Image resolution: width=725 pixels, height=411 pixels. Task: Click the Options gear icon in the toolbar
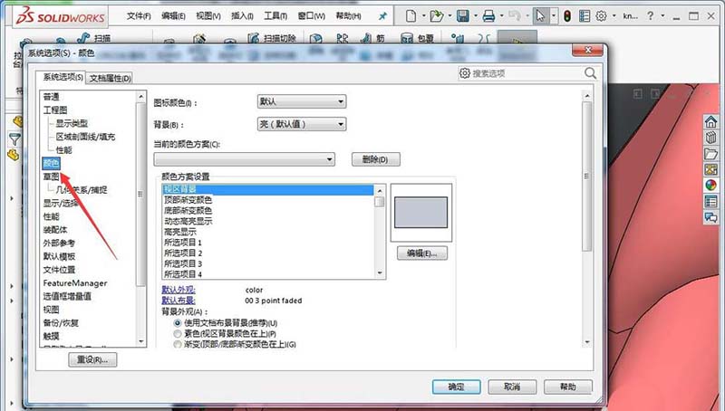[x=601, y=16]
